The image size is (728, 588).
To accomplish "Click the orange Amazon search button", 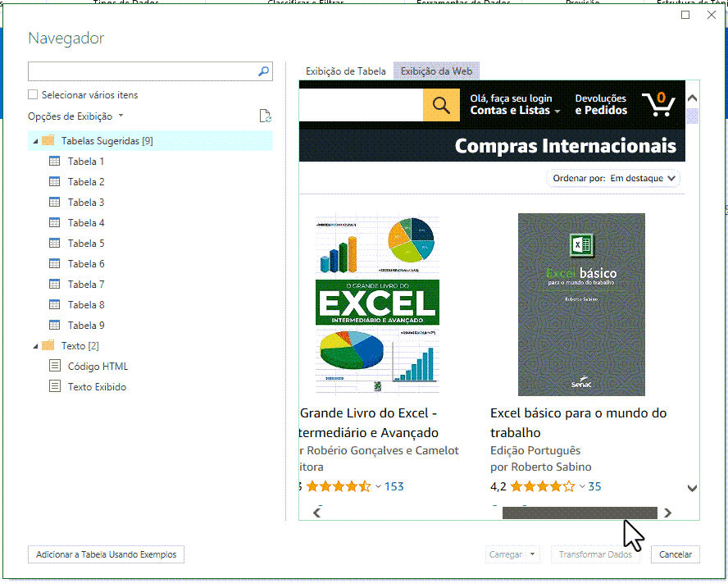I will [x=441, y=105].
